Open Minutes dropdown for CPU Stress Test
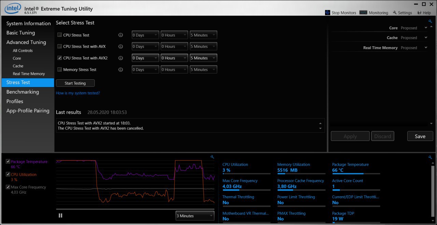437x225 pixels. [203, 35]
